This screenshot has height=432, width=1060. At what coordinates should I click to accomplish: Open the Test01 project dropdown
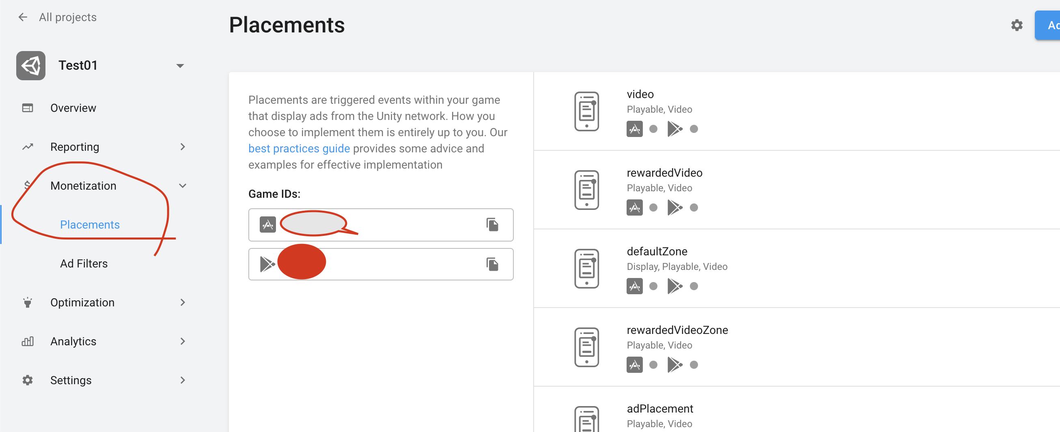(180, 66)
